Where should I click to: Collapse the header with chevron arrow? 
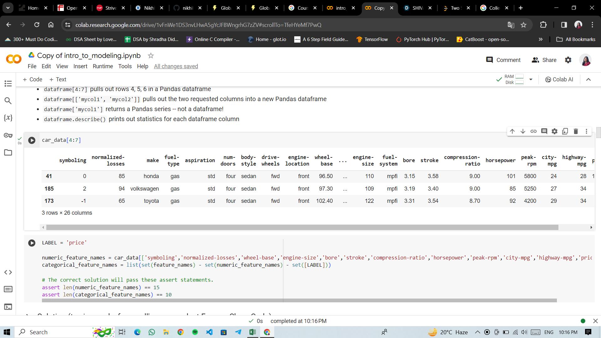[588, 79]
